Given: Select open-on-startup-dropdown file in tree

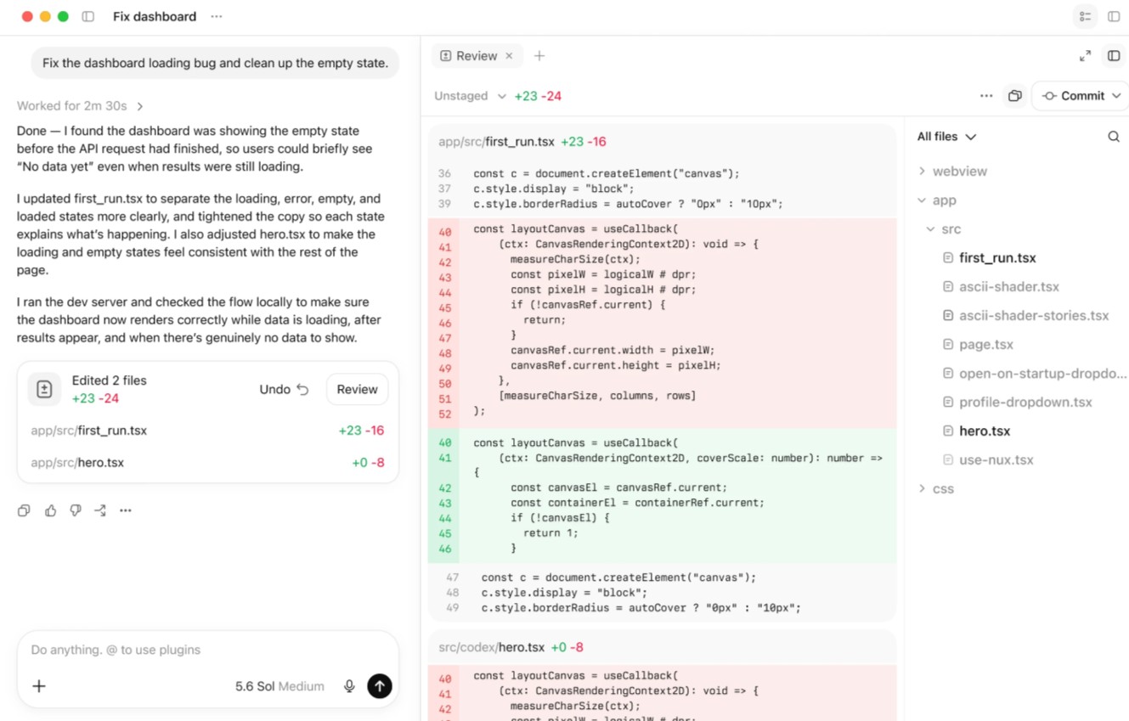Looking at the screenshot, I should pos(1042,374).
